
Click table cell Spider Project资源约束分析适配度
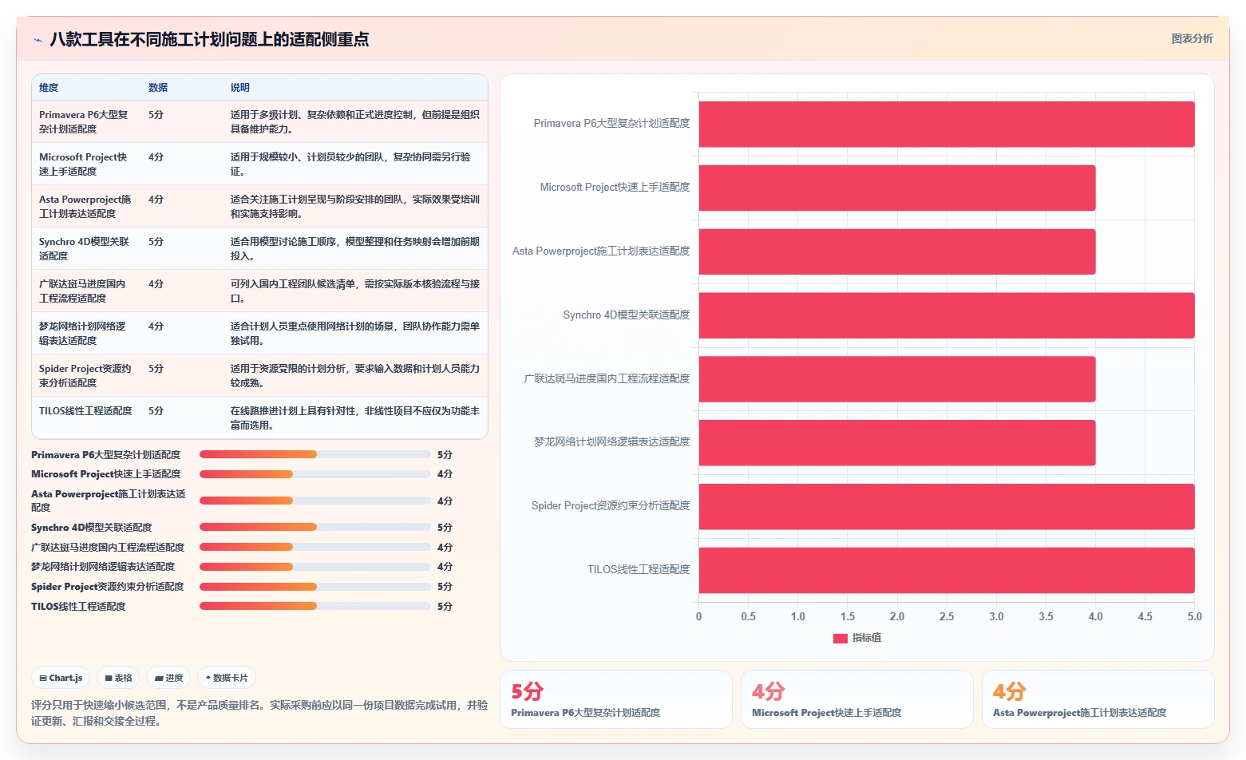tap(85, 375)
